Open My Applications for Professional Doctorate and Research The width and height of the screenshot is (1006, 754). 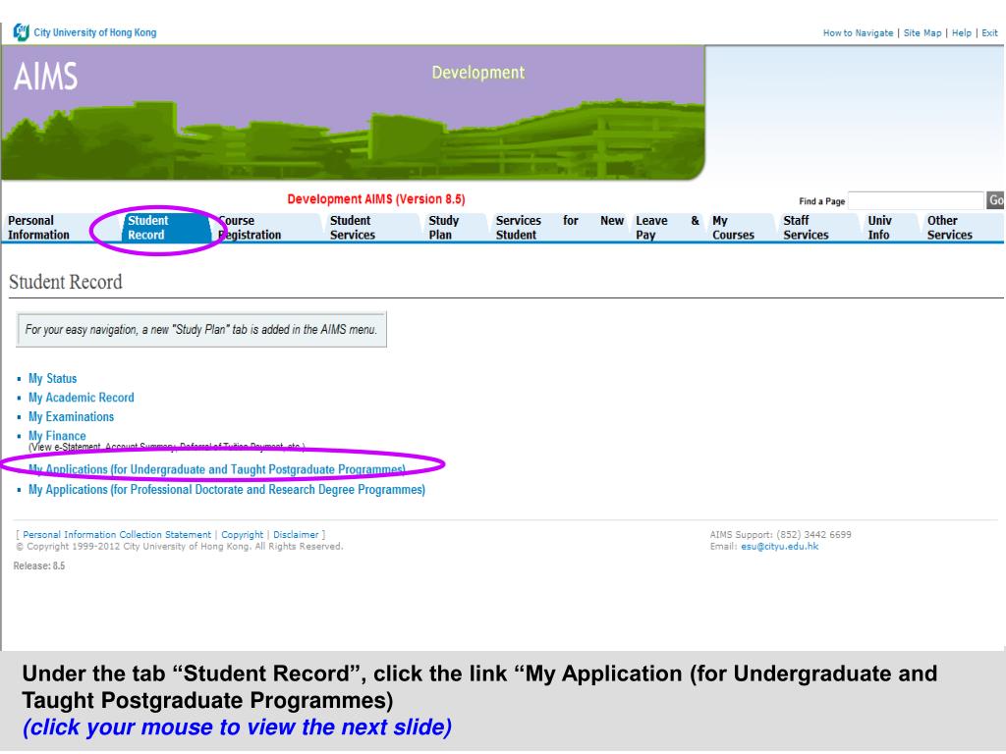(227, 490)
